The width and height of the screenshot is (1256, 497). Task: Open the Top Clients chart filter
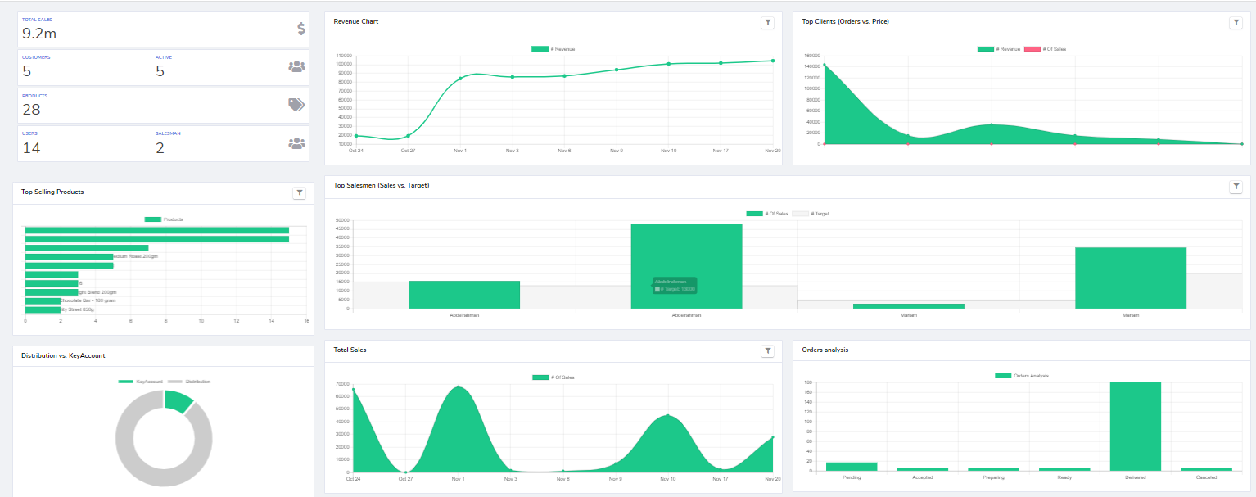coord(1236,22)
